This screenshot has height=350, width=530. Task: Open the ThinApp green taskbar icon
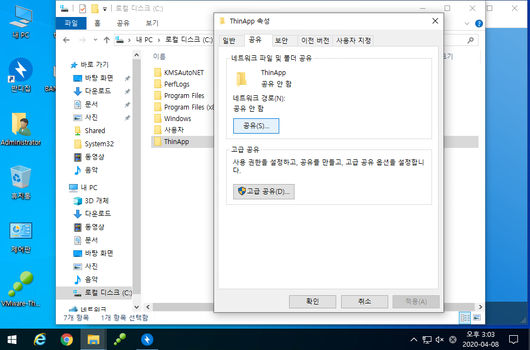120,340
